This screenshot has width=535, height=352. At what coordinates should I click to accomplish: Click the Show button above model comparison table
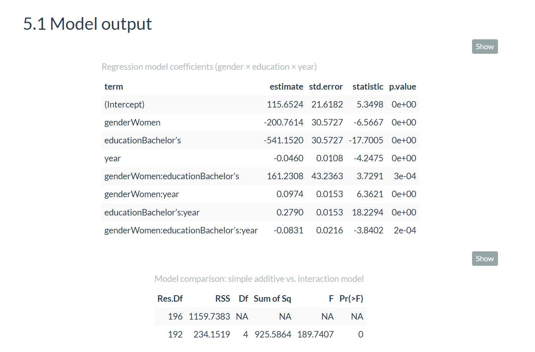[x=485, y=259]
